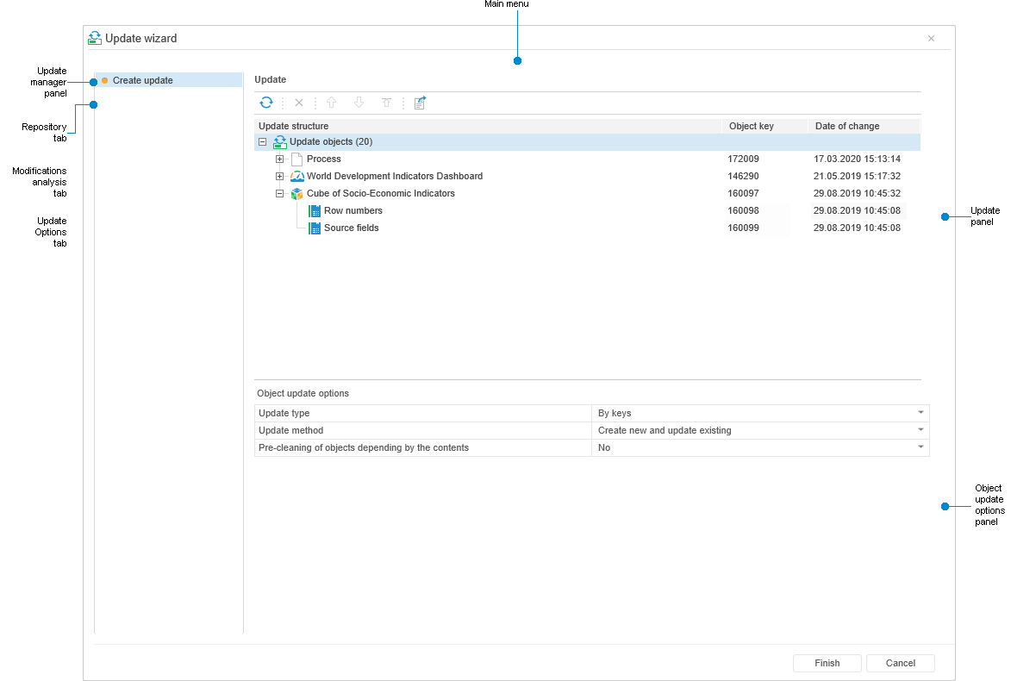1036x681 pixels.
Task: Click the move down arrow icon
Action: tap(359, 103)
